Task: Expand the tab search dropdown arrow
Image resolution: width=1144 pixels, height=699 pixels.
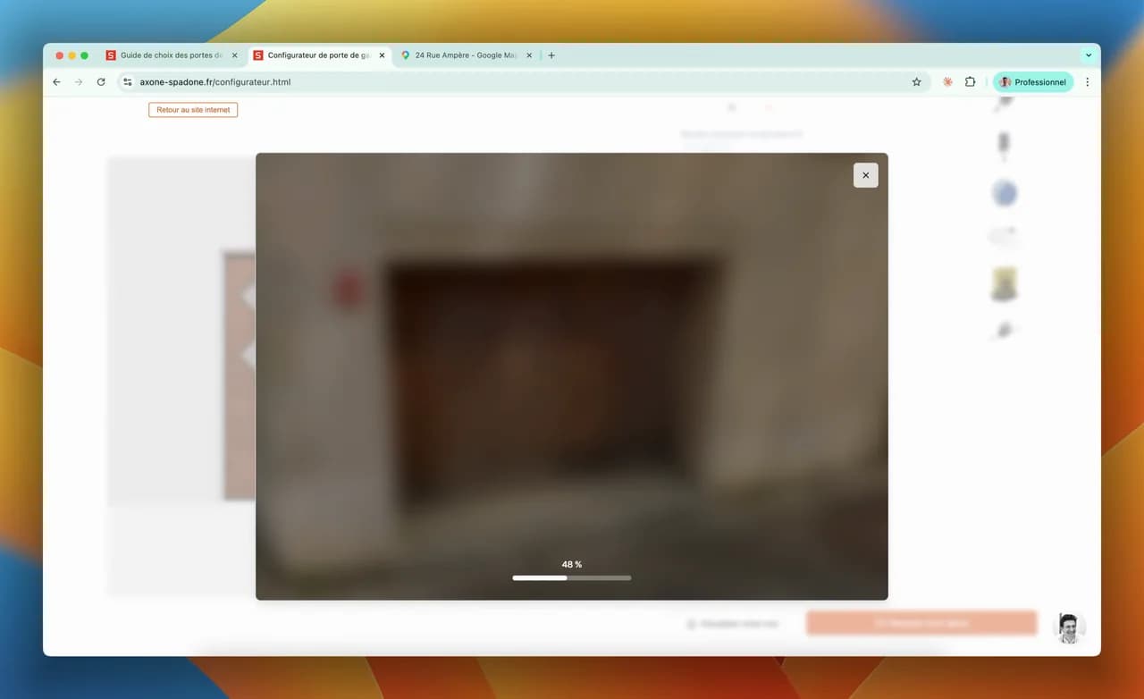Action: [x=1089, y=55]
